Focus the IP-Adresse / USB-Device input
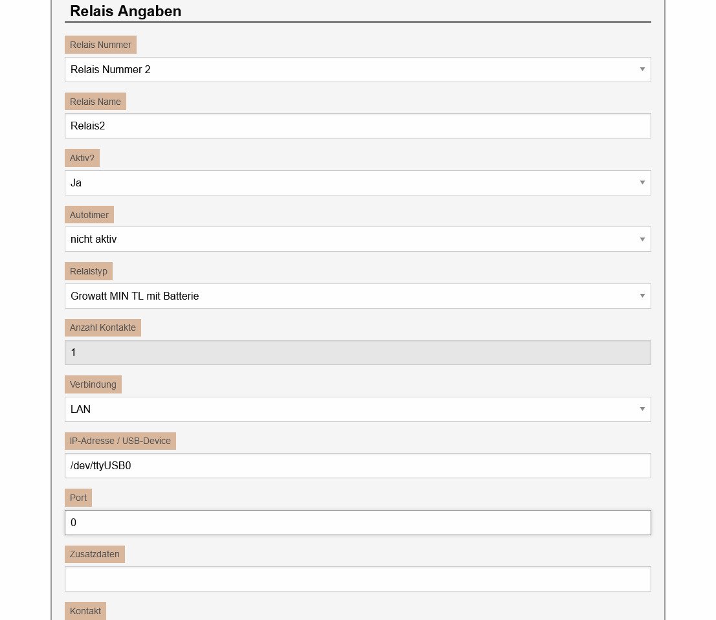Screen dimensions: 716x620 coord(357,465)
